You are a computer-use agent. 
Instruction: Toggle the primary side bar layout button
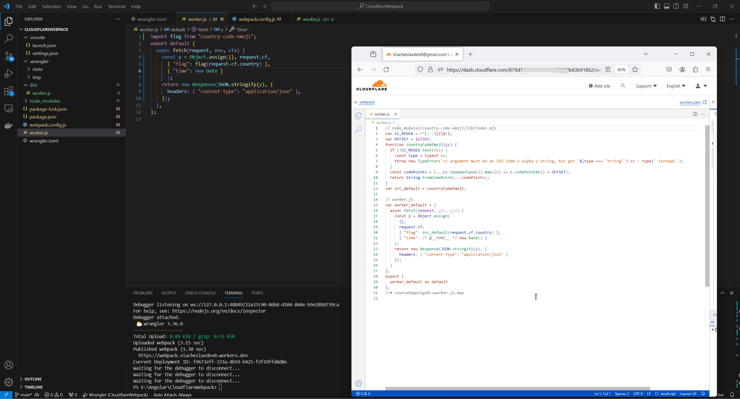pos(657,6)
